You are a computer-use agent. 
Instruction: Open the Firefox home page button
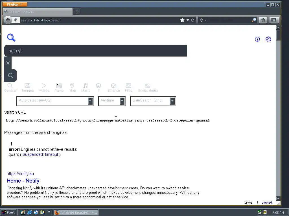point(263,20)
